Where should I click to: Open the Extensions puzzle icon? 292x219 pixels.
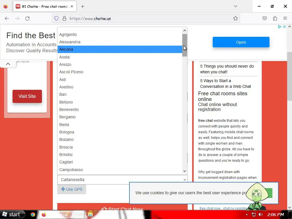275,18
